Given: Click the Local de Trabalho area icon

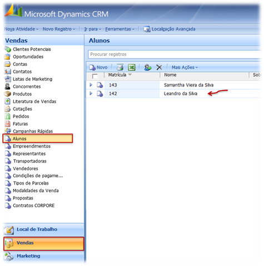Looking at the screenshot, I should pyautogui.click(x=8, y=230).
